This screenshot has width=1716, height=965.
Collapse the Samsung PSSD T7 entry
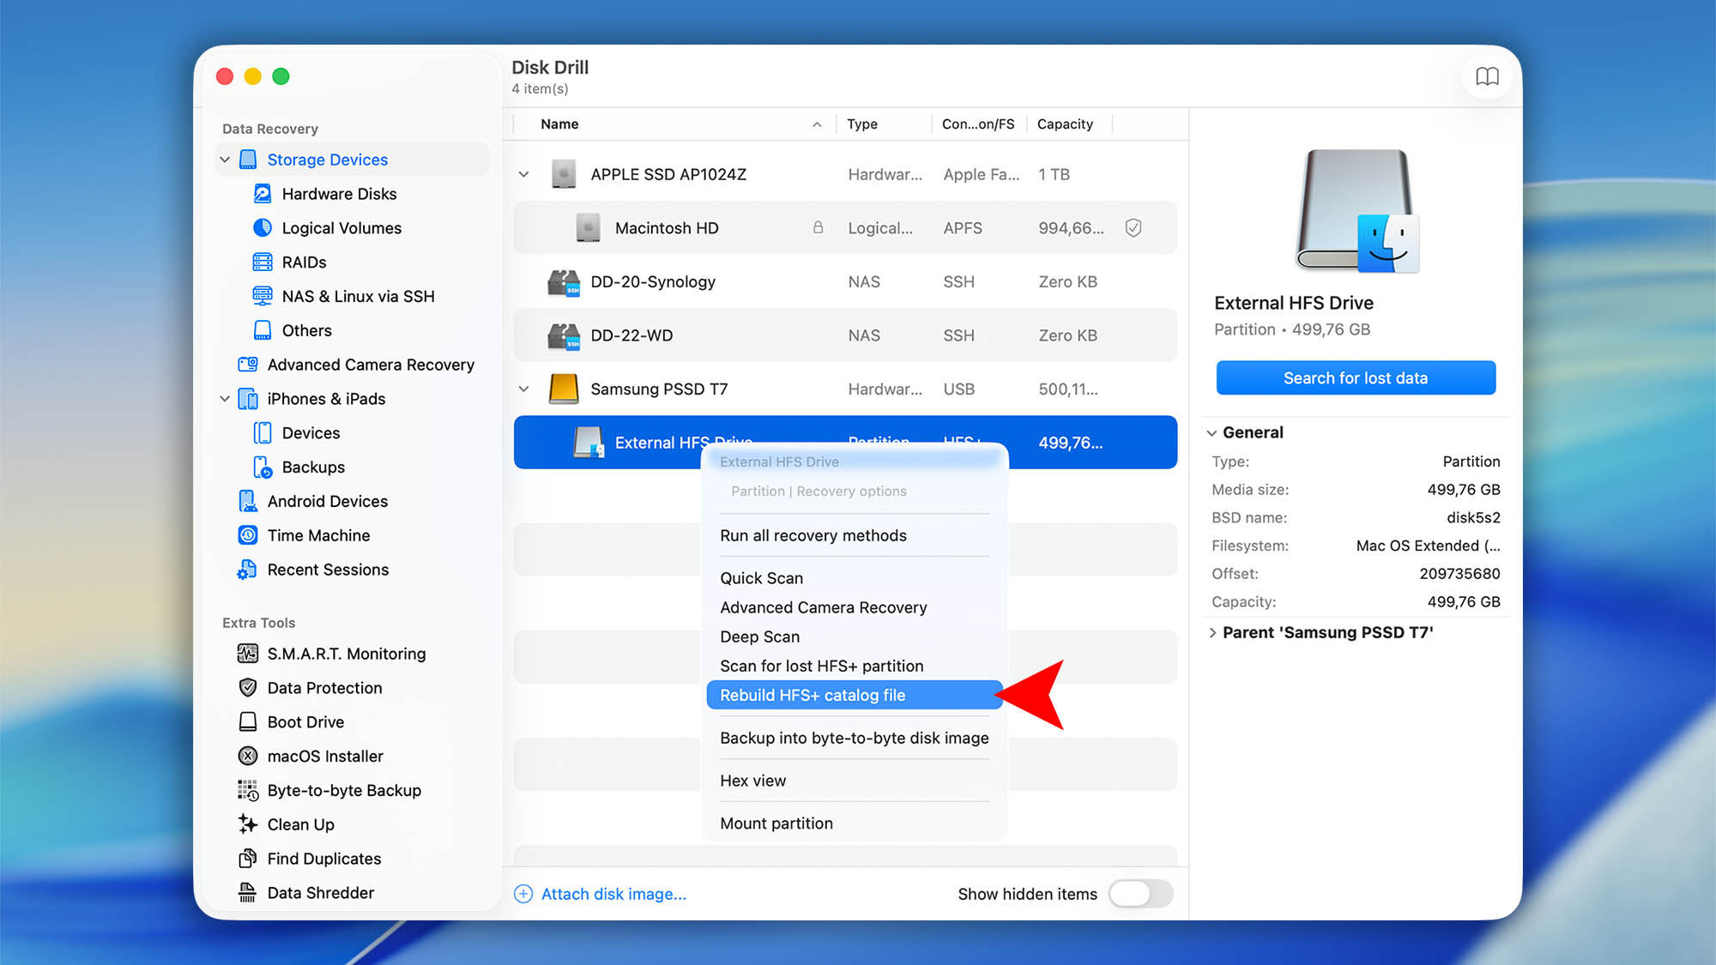[x=523, y=389]
